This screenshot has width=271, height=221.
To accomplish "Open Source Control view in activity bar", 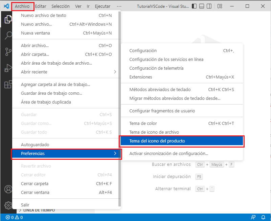I will click(x=8, y=51).
